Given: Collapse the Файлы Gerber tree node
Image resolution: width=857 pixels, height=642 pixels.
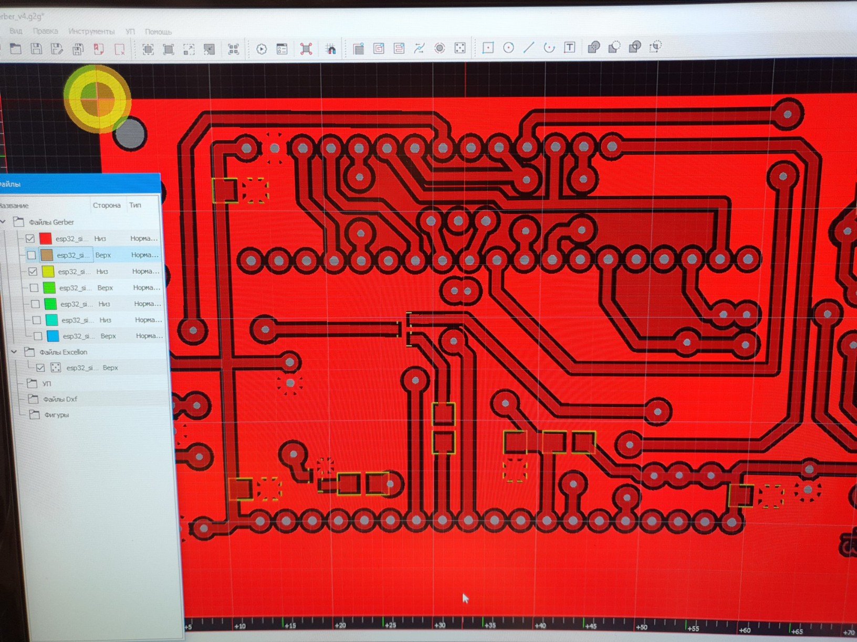Looking at the screenshot, I should 3,222.
